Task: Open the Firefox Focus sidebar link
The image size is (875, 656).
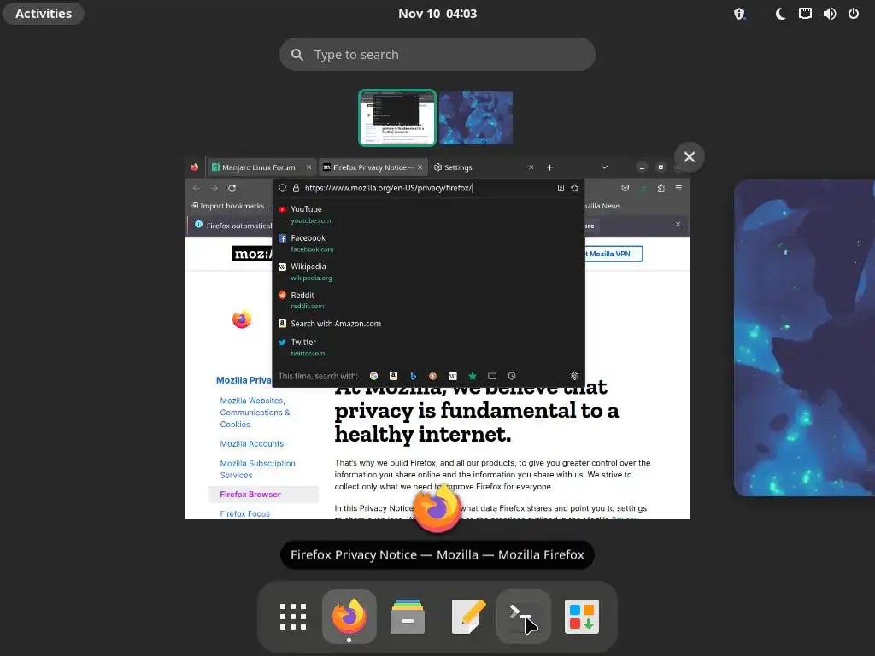Action: tap(244, 513)
